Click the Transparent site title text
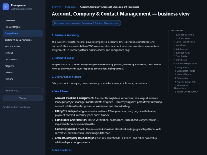The width and height of the screenshot is (207, 155). pos(19,5)
